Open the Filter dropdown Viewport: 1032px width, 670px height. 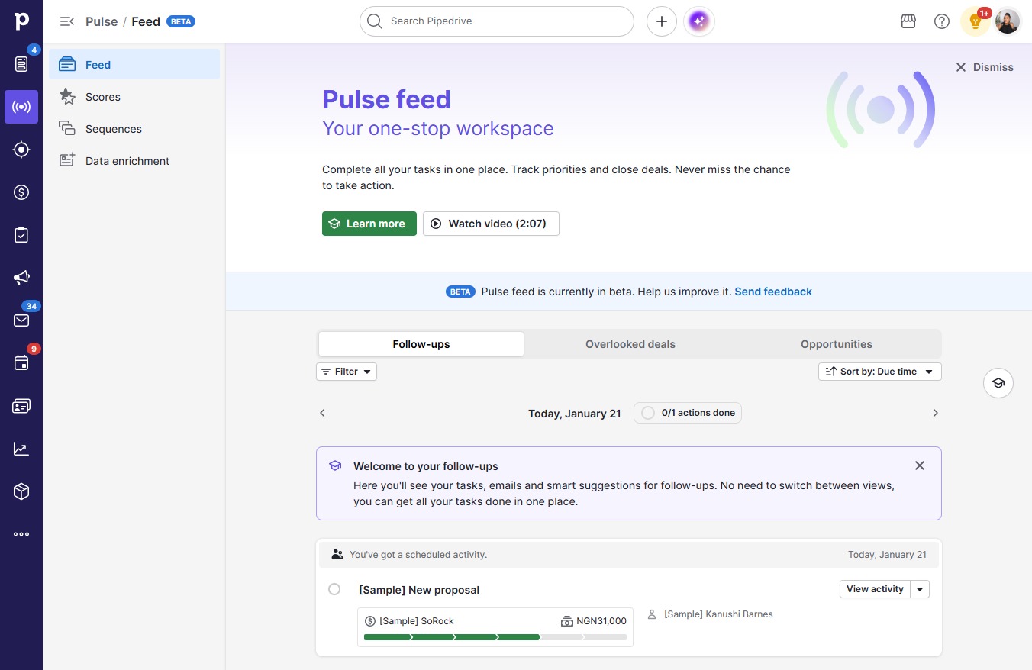(x=347, y=372)
